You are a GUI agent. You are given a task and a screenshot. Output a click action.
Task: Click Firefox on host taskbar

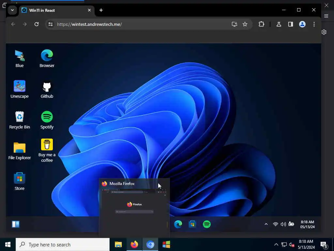click(134, 244)
